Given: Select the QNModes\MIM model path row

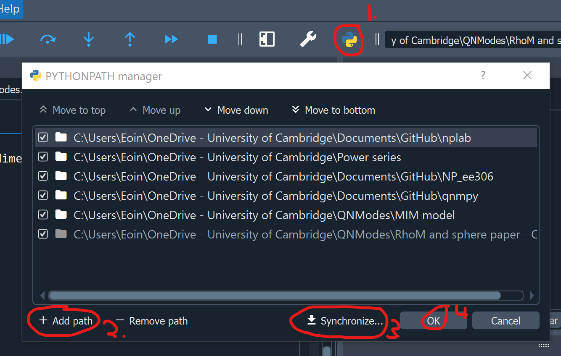Looking at the screenshot, I should [x=286, y=215].
